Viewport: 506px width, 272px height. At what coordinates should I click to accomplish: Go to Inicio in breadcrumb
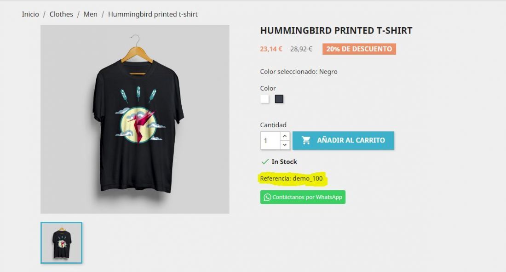pos(30,14)
